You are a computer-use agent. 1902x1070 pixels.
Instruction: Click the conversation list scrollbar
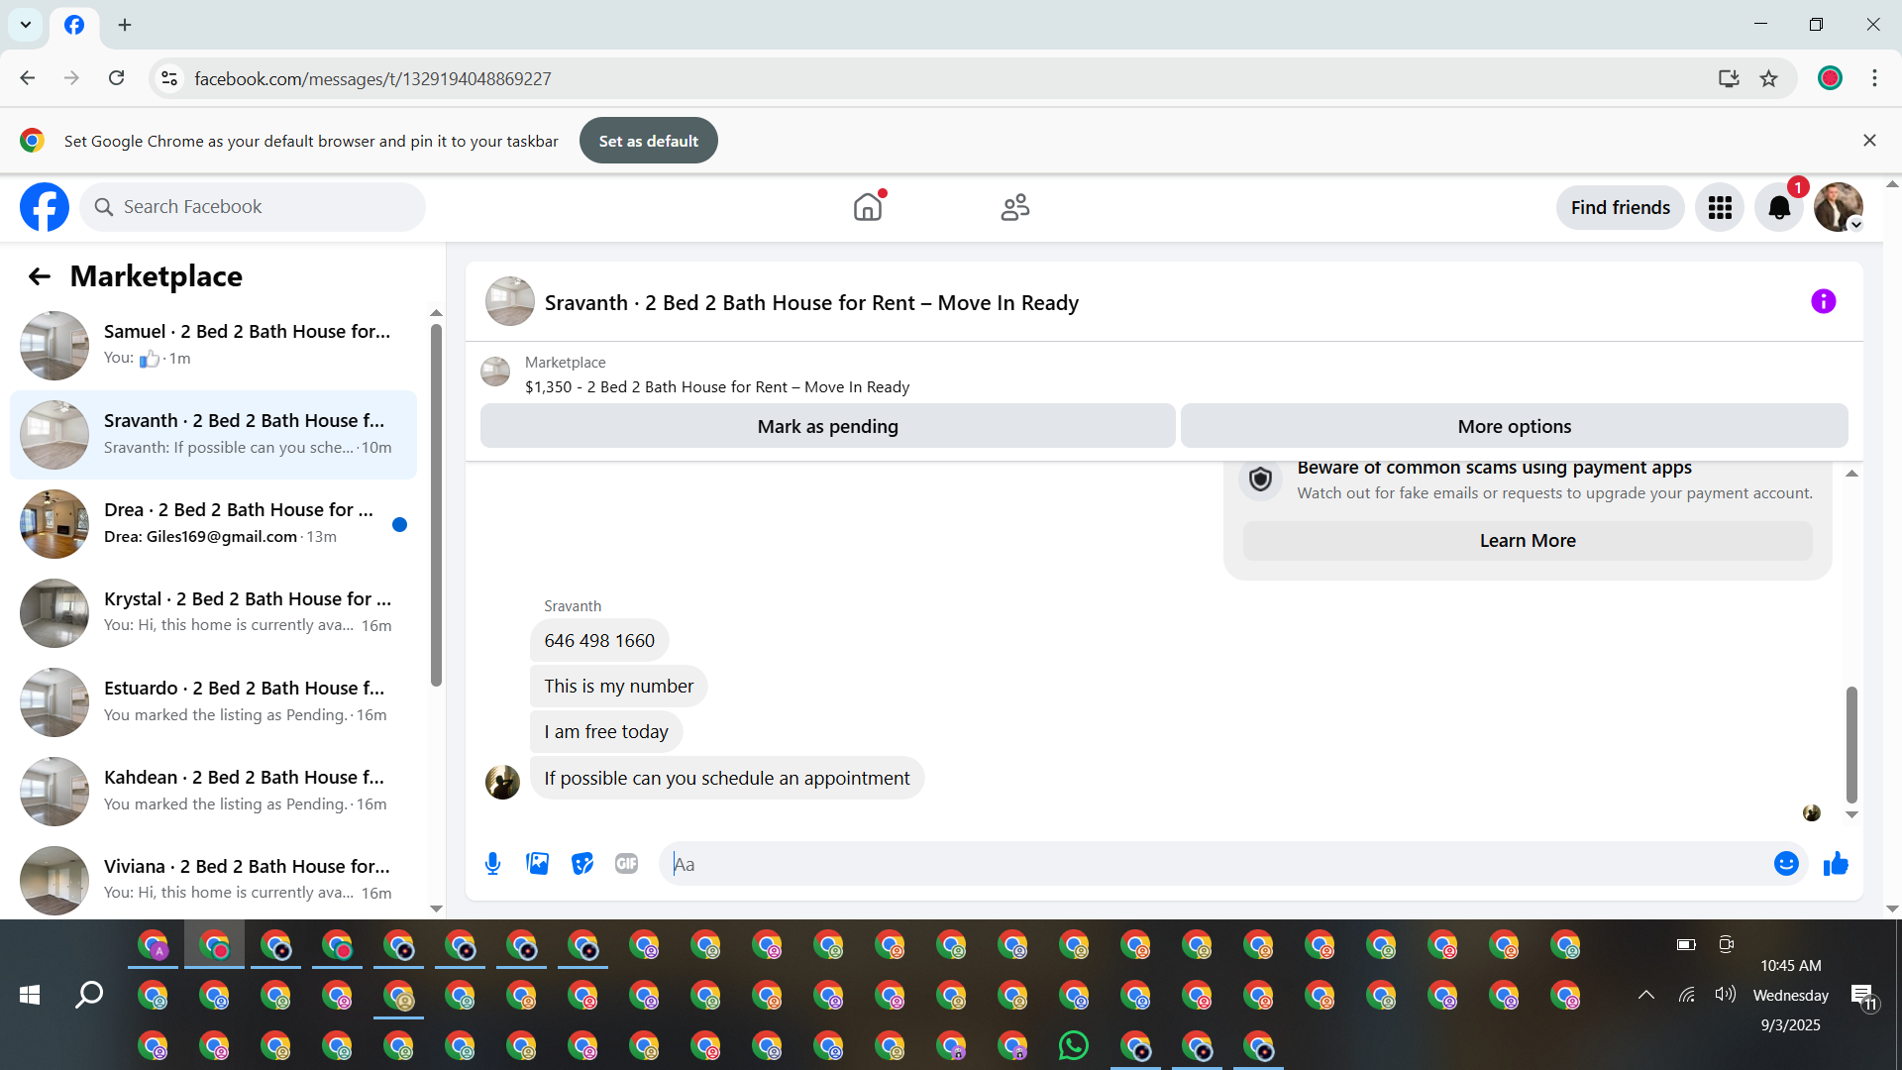coord(436,505)
